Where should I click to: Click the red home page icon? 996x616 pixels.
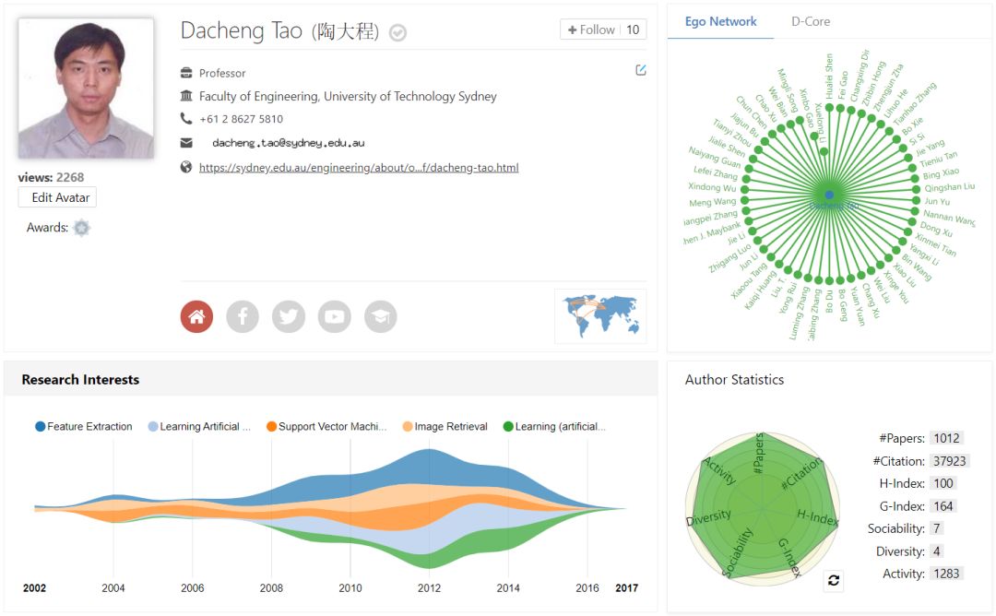click(196, 317)
